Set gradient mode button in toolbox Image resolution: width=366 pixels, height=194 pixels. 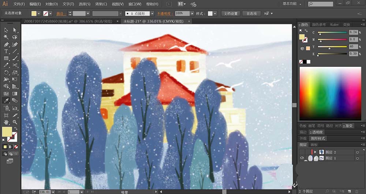pos(11,147)
